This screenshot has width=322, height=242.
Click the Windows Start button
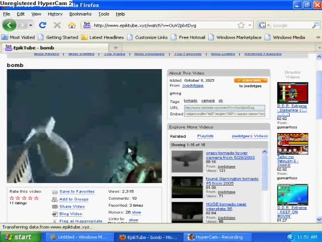pyautogui.click(x=18, y=237)
